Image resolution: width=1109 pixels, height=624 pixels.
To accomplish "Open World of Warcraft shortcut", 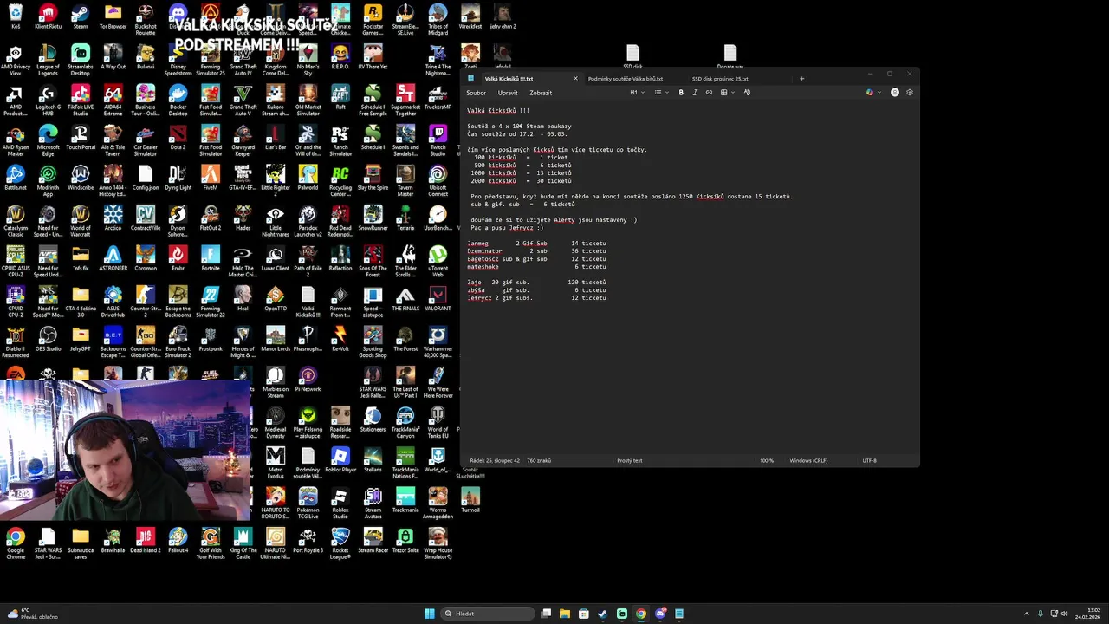I will click(x=81, y=222).
